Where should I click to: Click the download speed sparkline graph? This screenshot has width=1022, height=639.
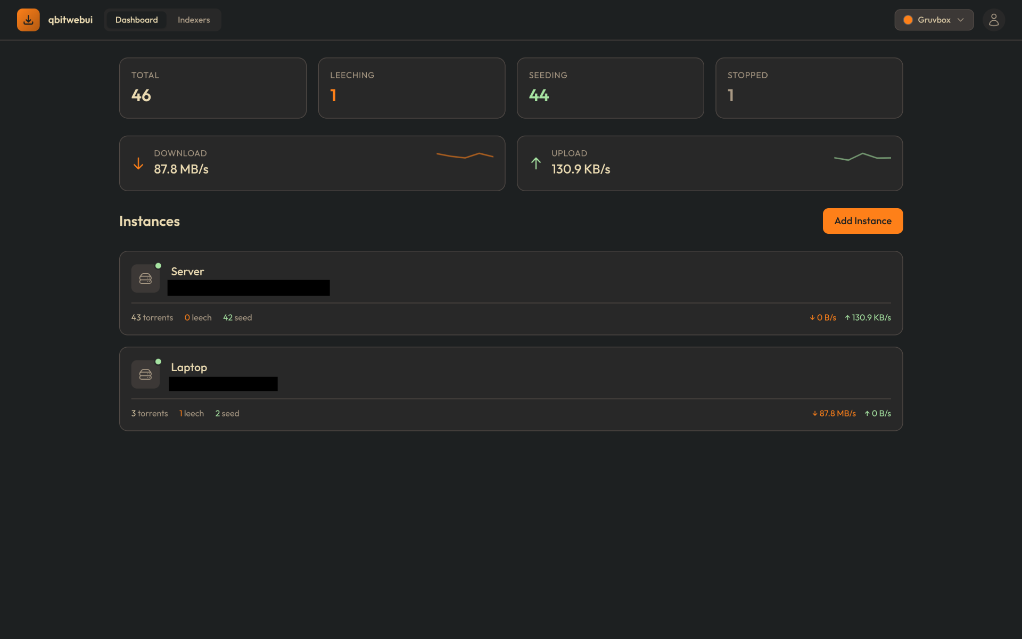(x=465, y=155)
